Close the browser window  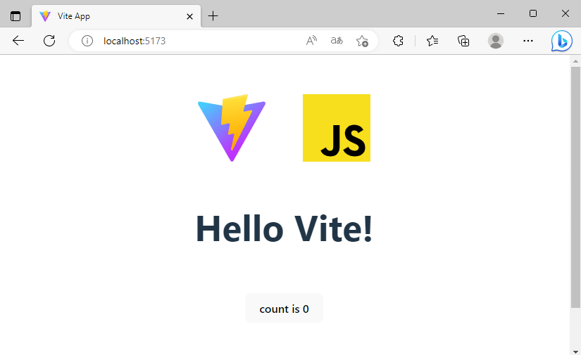point(565,13)
